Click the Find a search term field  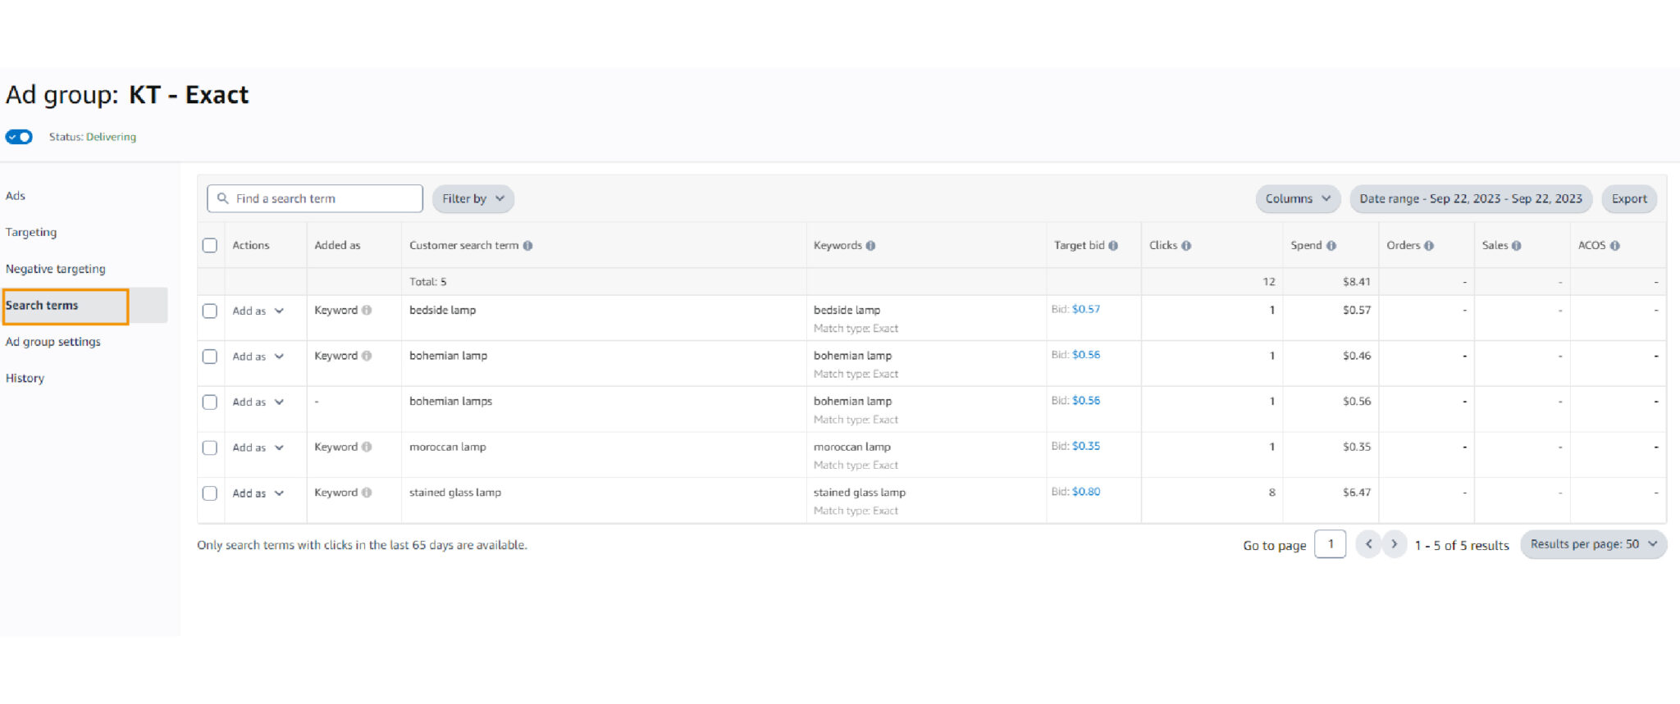[x=315, y=198]
